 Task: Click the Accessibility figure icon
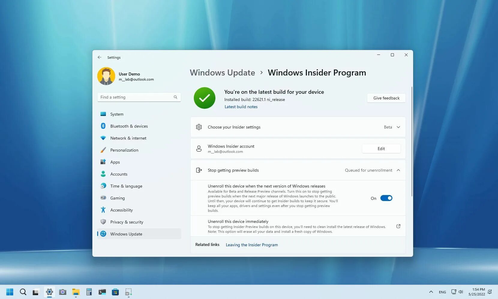coord(103,210)
